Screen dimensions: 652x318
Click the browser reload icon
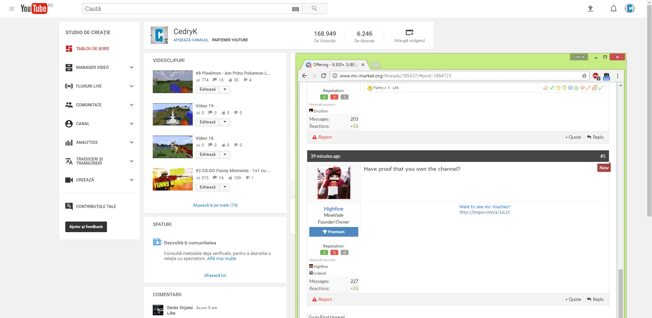point(324,76)
